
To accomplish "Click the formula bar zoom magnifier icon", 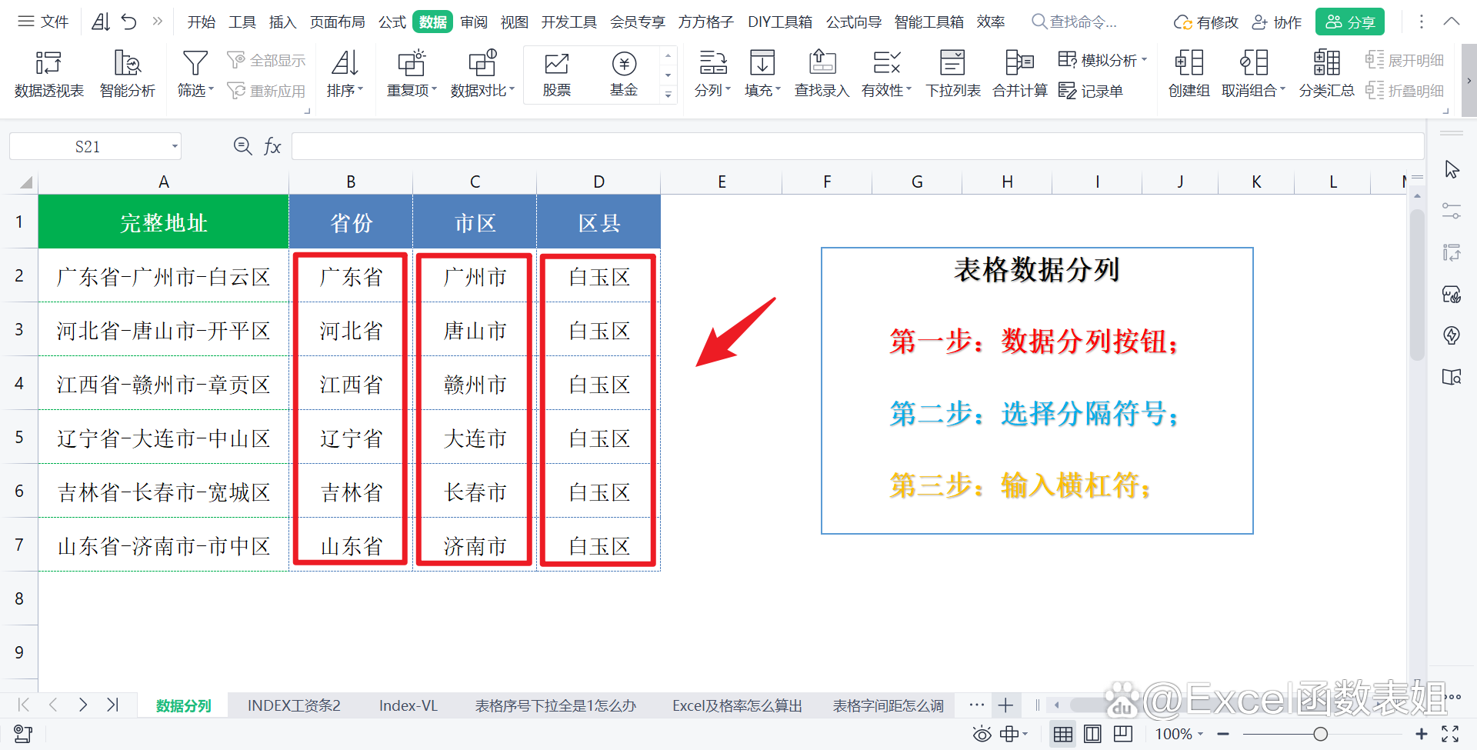I will (x=242, y=146).
